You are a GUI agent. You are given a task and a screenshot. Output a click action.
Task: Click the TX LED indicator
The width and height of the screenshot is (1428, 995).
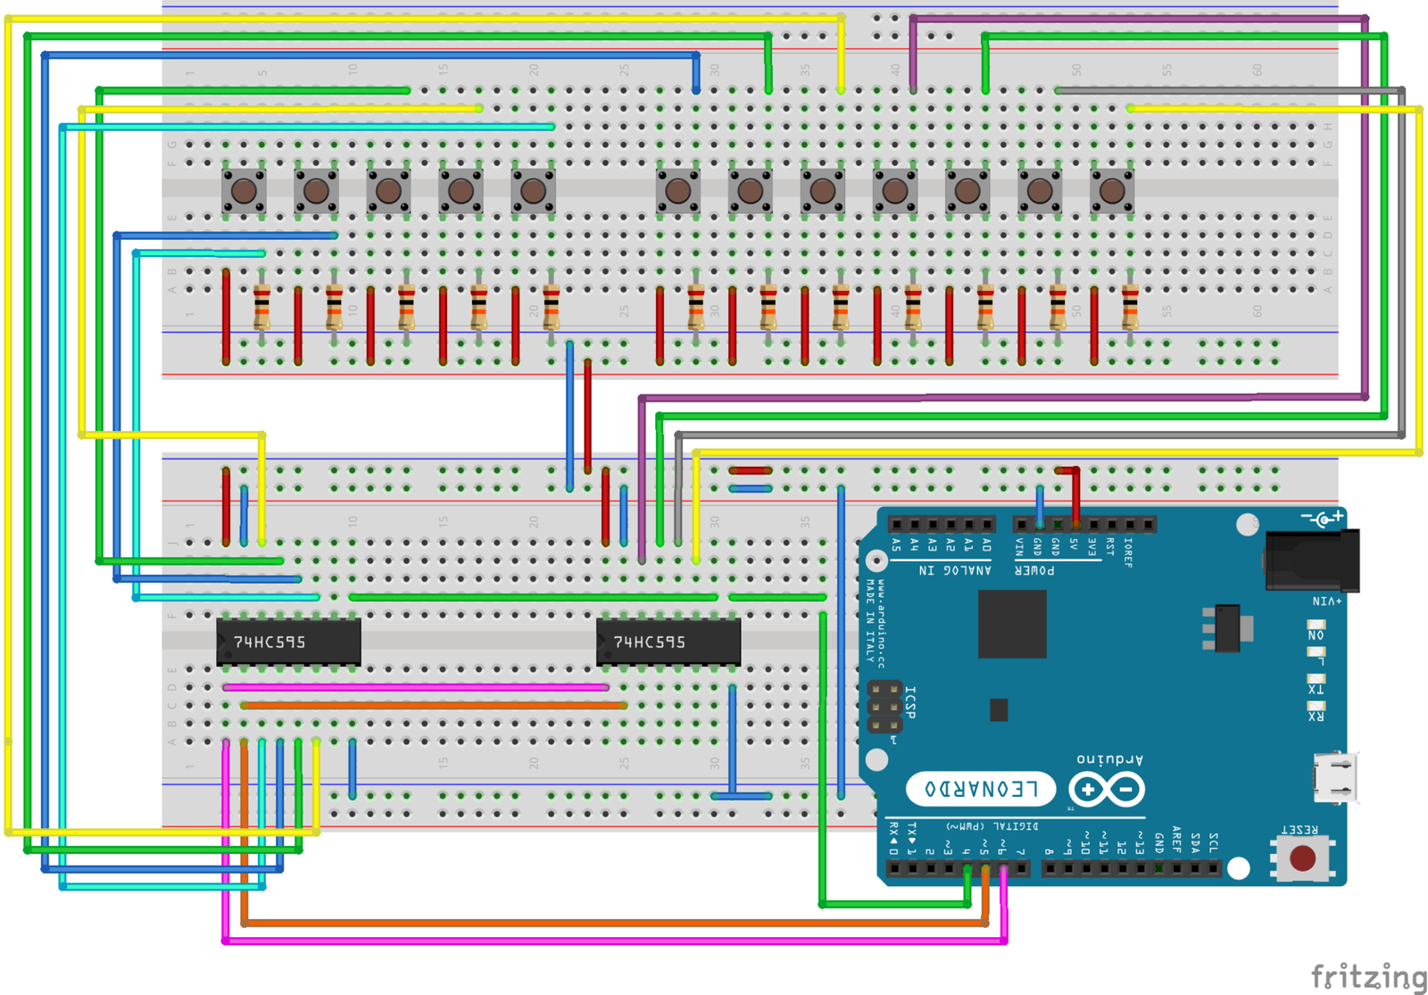(x=1316, y=680)
